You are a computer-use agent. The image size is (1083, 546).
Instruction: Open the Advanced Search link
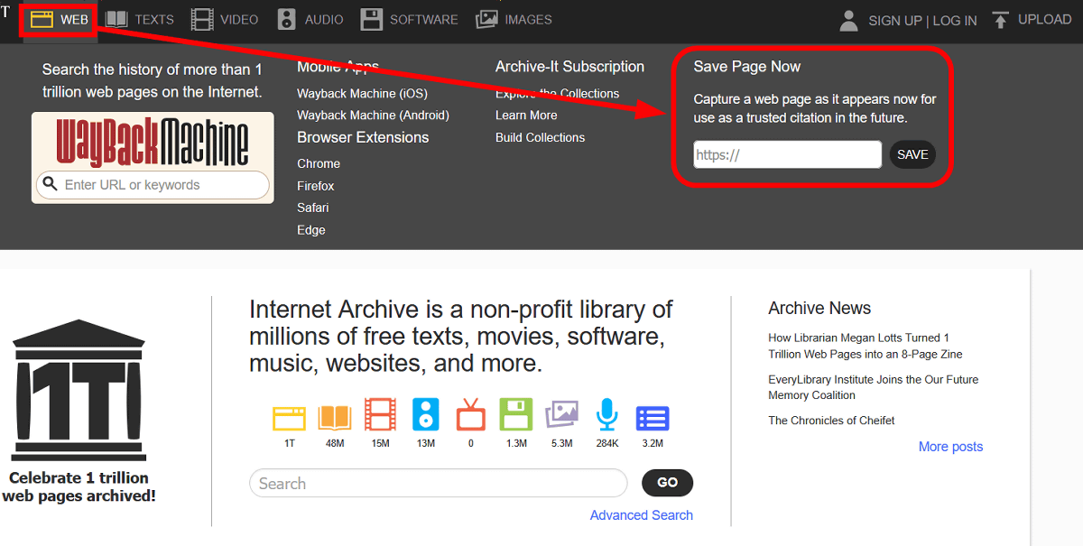tap(641, 515)
